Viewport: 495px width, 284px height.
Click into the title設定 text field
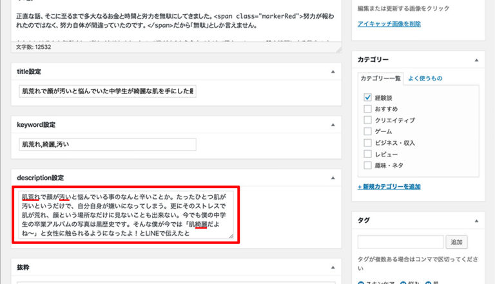pos(108,91)
